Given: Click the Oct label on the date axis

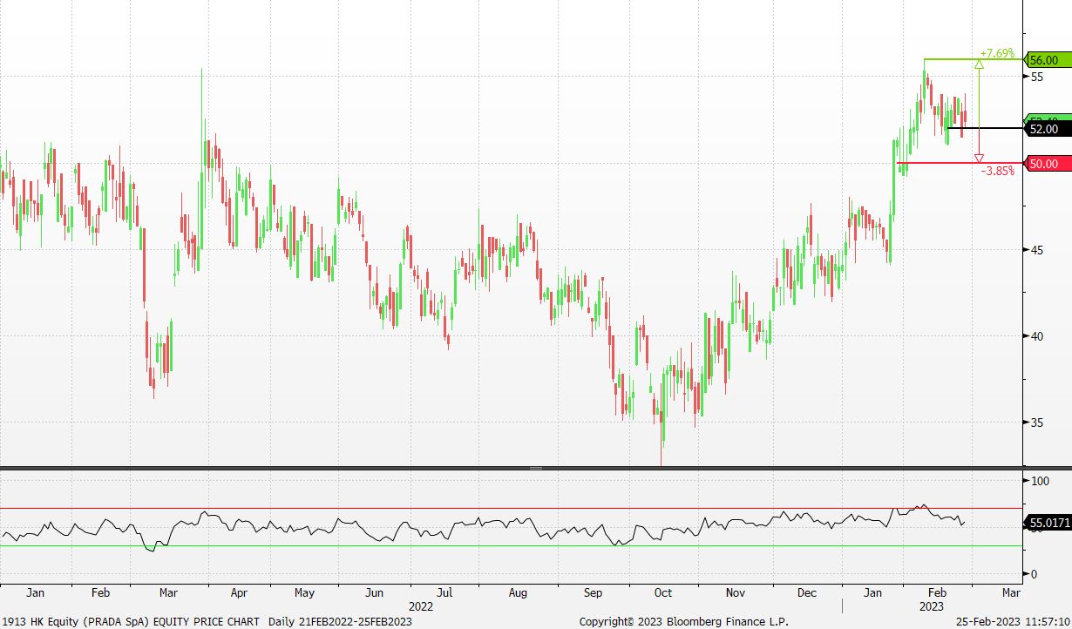Looking at the screenshot, I should pos(663,593).
